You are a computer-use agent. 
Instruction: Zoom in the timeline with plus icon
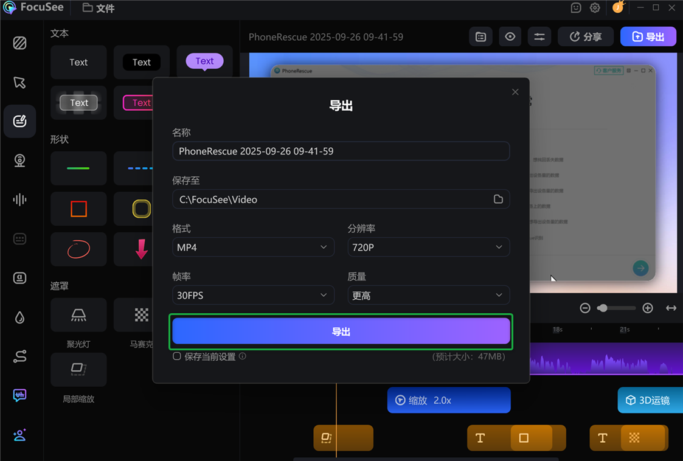[x=648, y=308]
